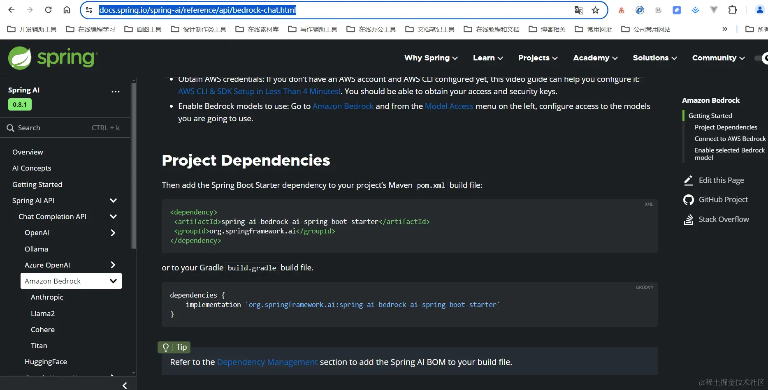Open Anthropic under Amazon Bedrock
Screen dimensions: 768x390
click(47, 297)
